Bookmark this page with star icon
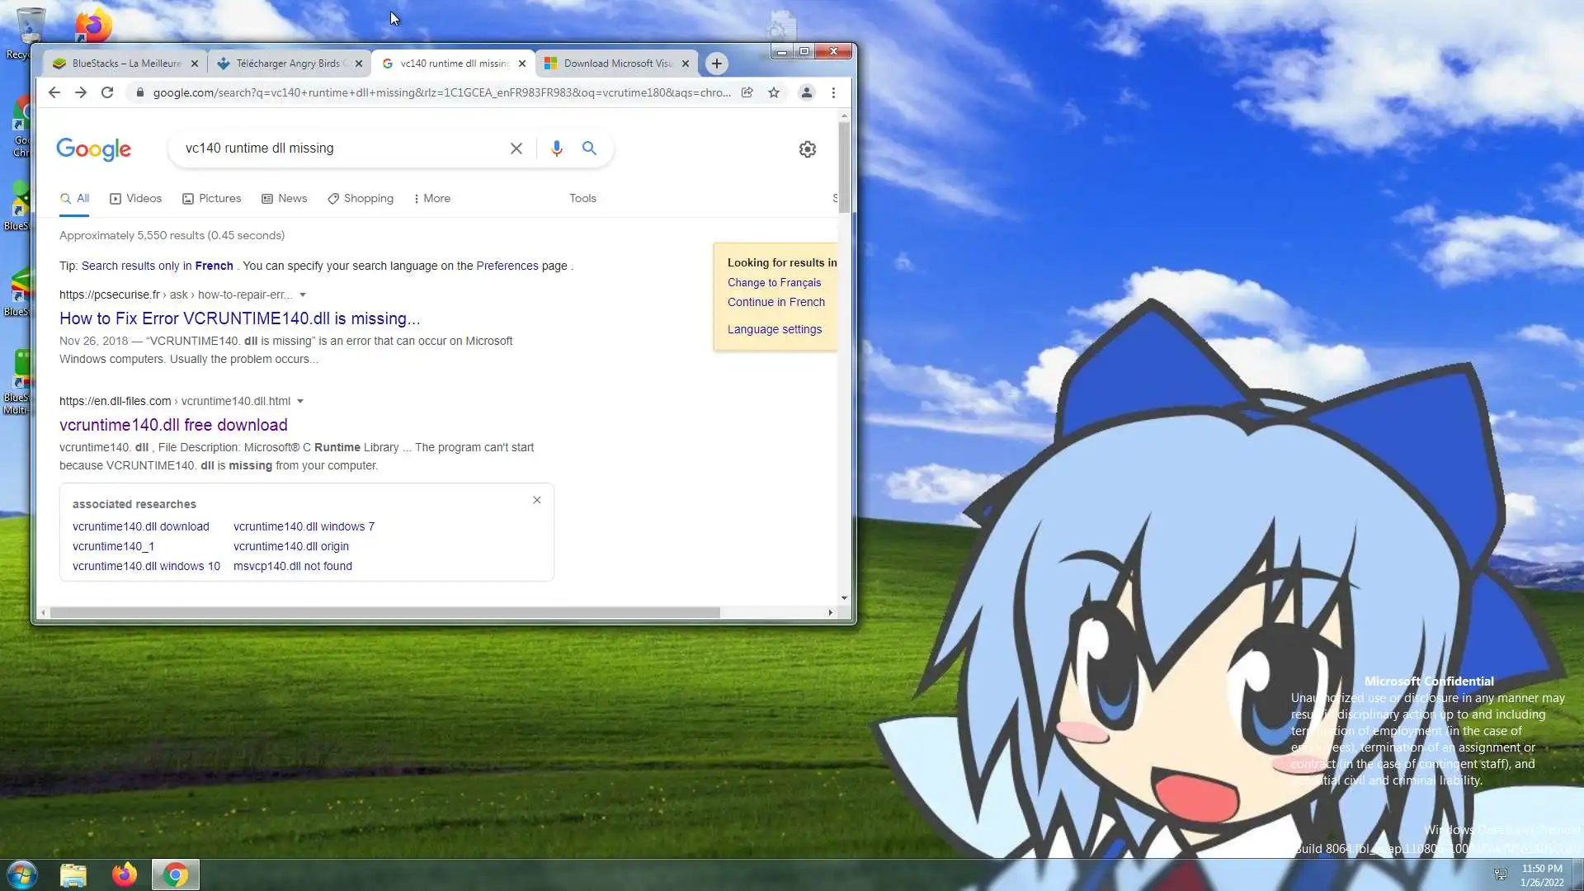Image resolution: width=1584 pixels, height=891 pixels. pyautogui.click(x=774, y=92)
